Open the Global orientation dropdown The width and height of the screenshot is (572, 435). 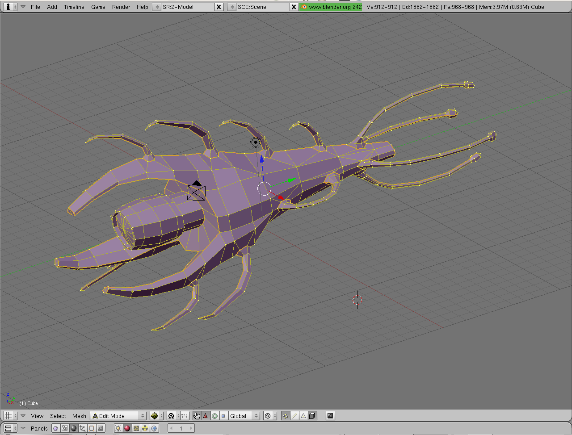tap(244, 416)
